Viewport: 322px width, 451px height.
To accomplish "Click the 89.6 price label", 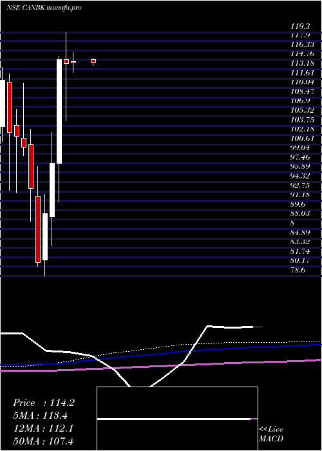I will click(298, 204).
